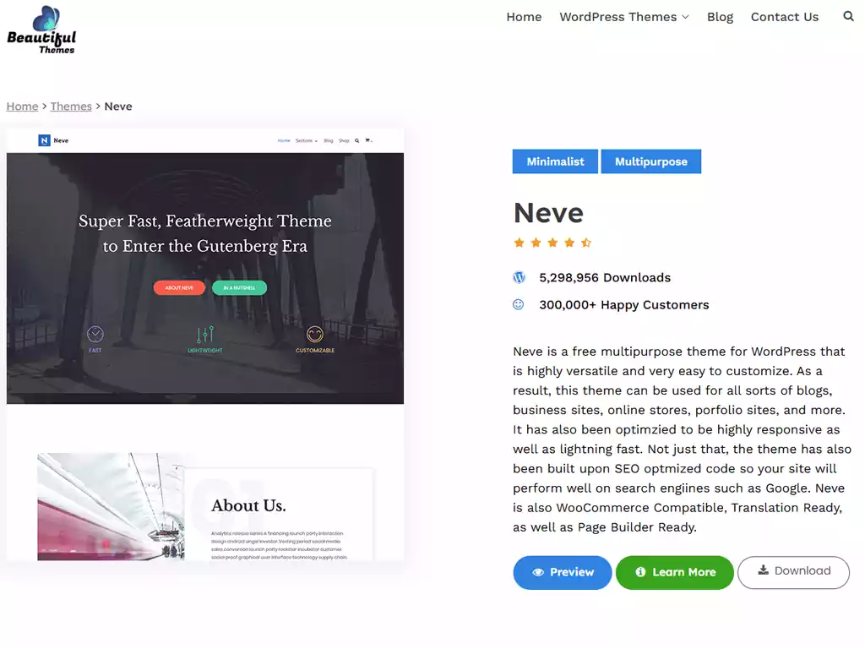Screen dimensions: 865x649
Task: Click the green Learn More button
Action: 675,572
